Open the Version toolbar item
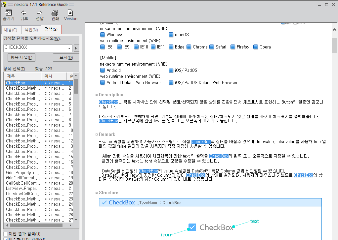This screenshot has width=338, height=240. [x=70, y=15]
